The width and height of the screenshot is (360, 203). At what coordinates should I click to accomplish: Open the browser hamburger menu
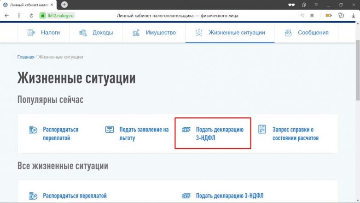pyautogui.click(x=316, y=5)
